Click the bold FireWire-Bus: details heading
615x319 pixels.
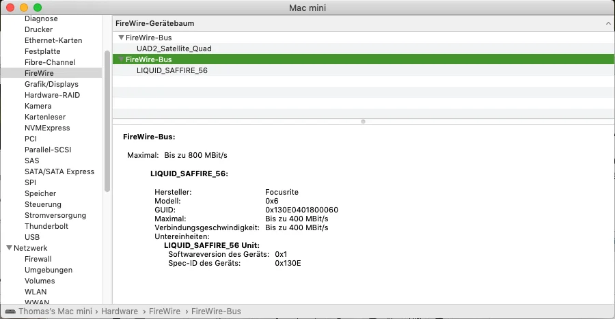click(149, 137)
